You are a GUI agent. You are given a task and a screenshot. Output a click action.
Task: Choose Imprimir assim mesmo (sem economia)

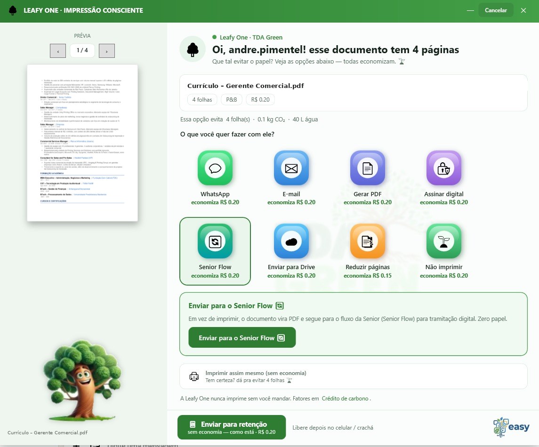click(354, 376)
